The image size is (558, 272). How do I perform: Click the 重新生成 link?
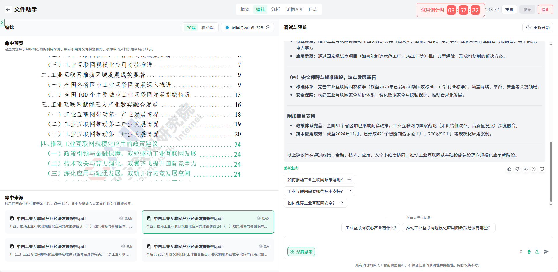pyautogui.click(x=291, y=168)
